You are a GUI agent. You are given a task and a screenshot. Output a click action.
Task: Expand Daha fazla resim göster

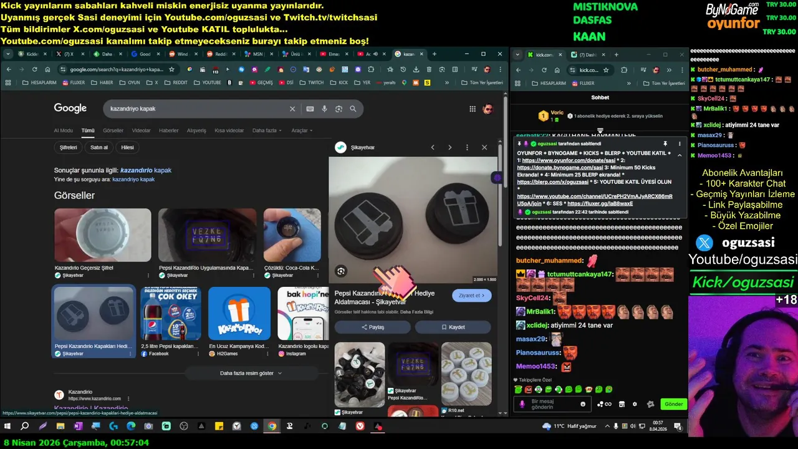coord(251,373)
